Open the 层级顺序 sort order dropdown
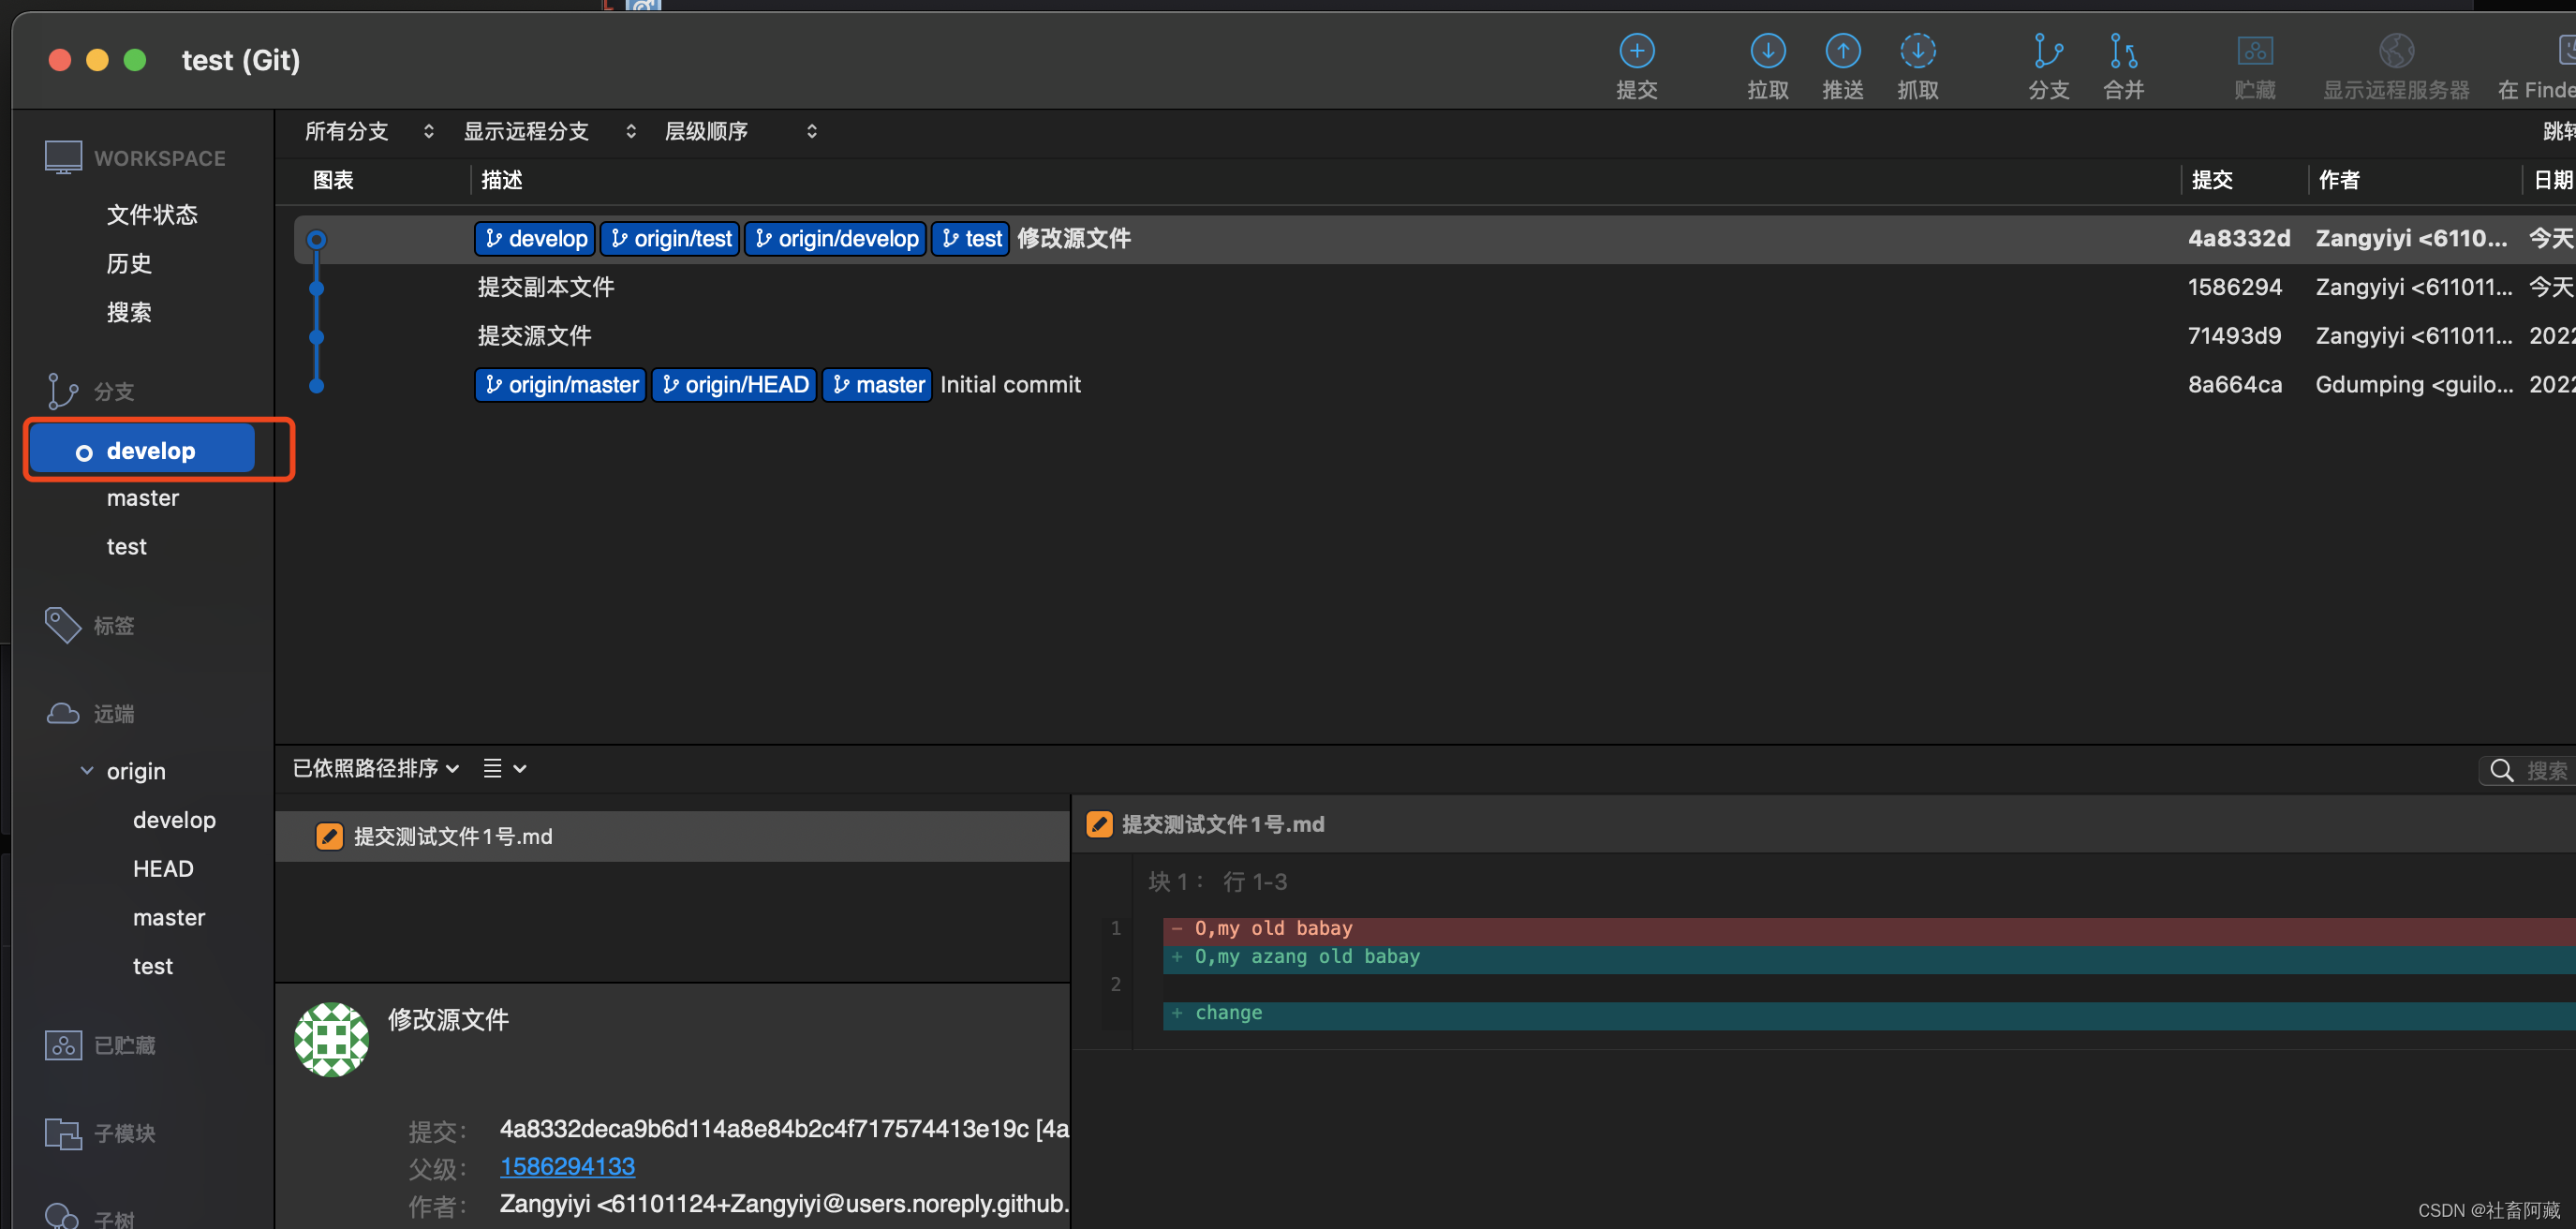This screenshot has height=1229, width=2576. point(740,131)
